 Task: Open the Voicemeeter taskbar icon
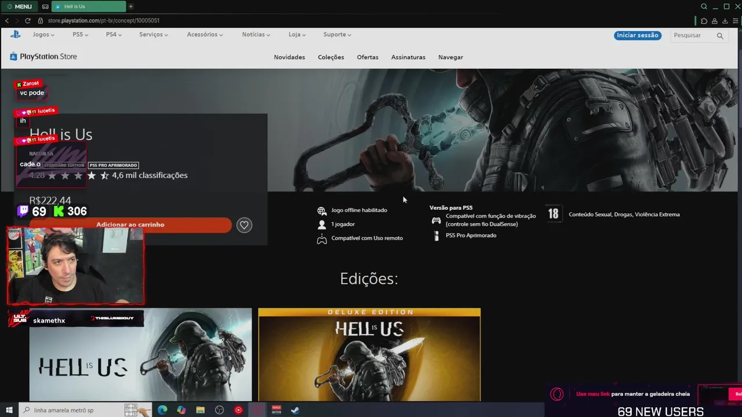(x=276, y=410)
